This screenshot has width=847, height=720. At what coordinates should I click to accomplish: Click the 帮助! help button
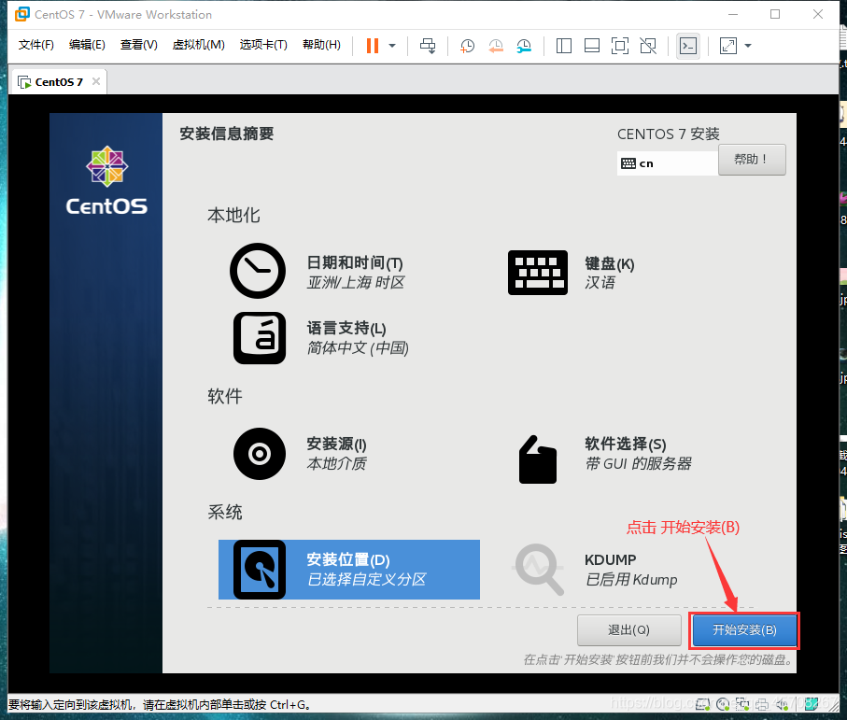[752, 160]
